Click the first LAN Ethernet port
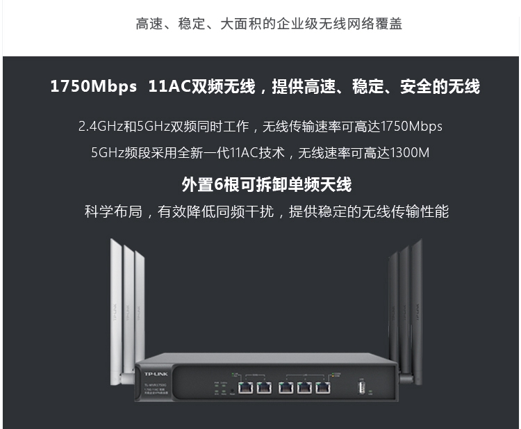Image resolution: width=521 pixels, height=429 pixels. tap(286, 387)
